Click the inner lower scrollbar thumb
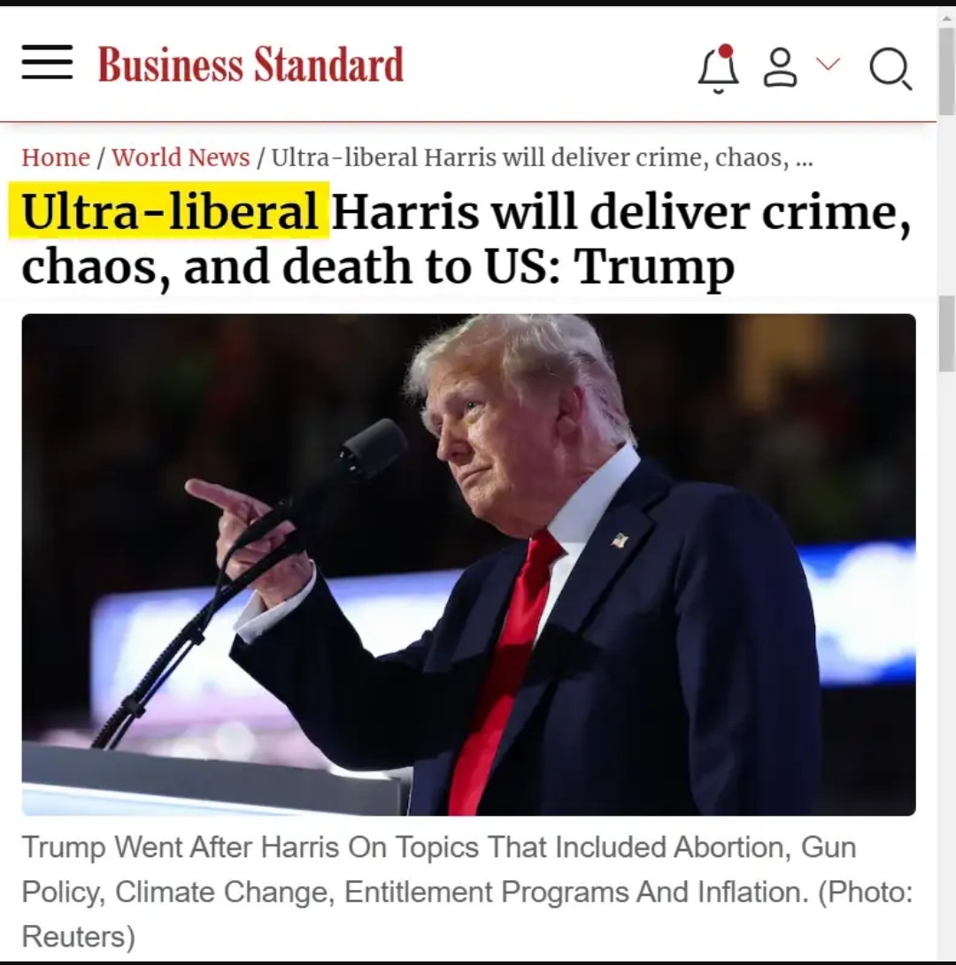 947,333
